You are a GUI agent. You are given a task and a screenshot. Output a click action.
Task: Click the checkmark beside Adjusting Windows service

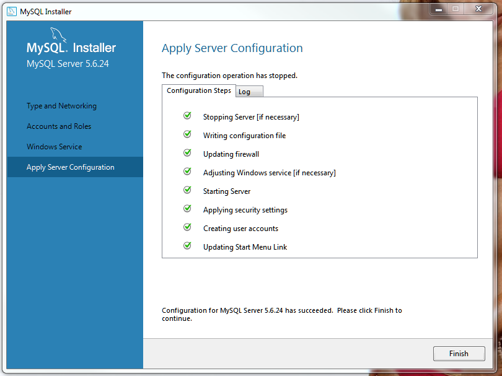tap(187, 172)
